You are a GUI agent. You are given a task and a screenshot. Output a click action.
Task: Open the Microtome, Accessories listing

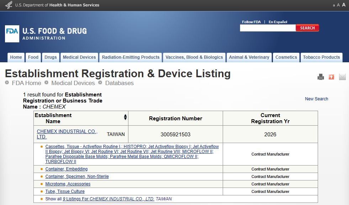click(68, 184)
